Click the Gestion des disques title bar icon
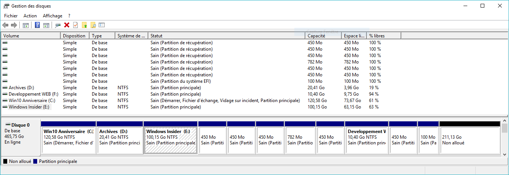The width and height of the screenshot is (509, 175). click(6, 6)
